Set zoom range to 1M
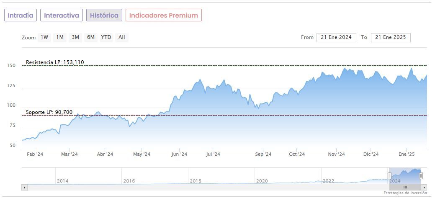 60,37
